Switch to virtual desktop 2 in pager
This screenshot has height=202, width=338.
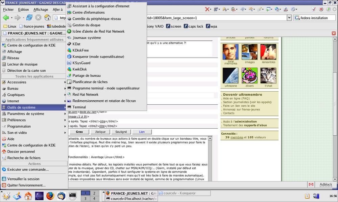pos(94,193)
